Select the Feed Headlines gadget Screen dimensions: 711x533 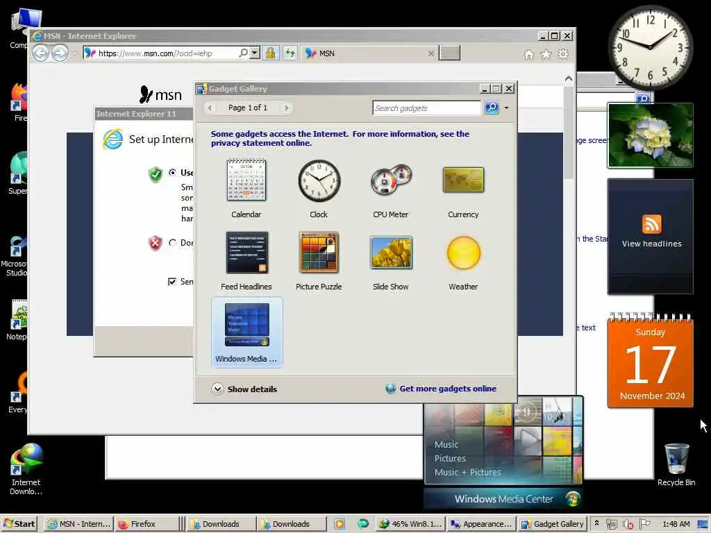pyautogui.click(x=246, y=261)
